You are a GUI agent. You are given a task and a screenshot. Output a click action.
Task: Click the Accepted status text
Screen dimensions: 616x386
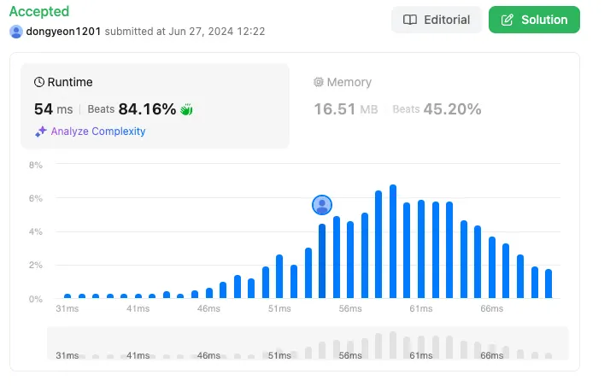click(x=39, y=11)
